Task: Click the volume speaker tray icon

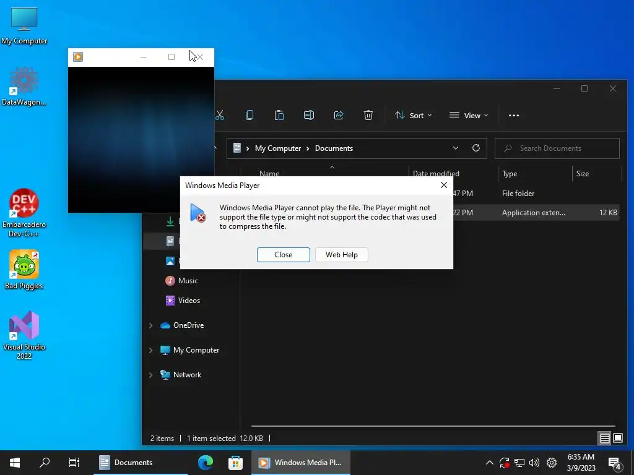Action: (534, 463)
